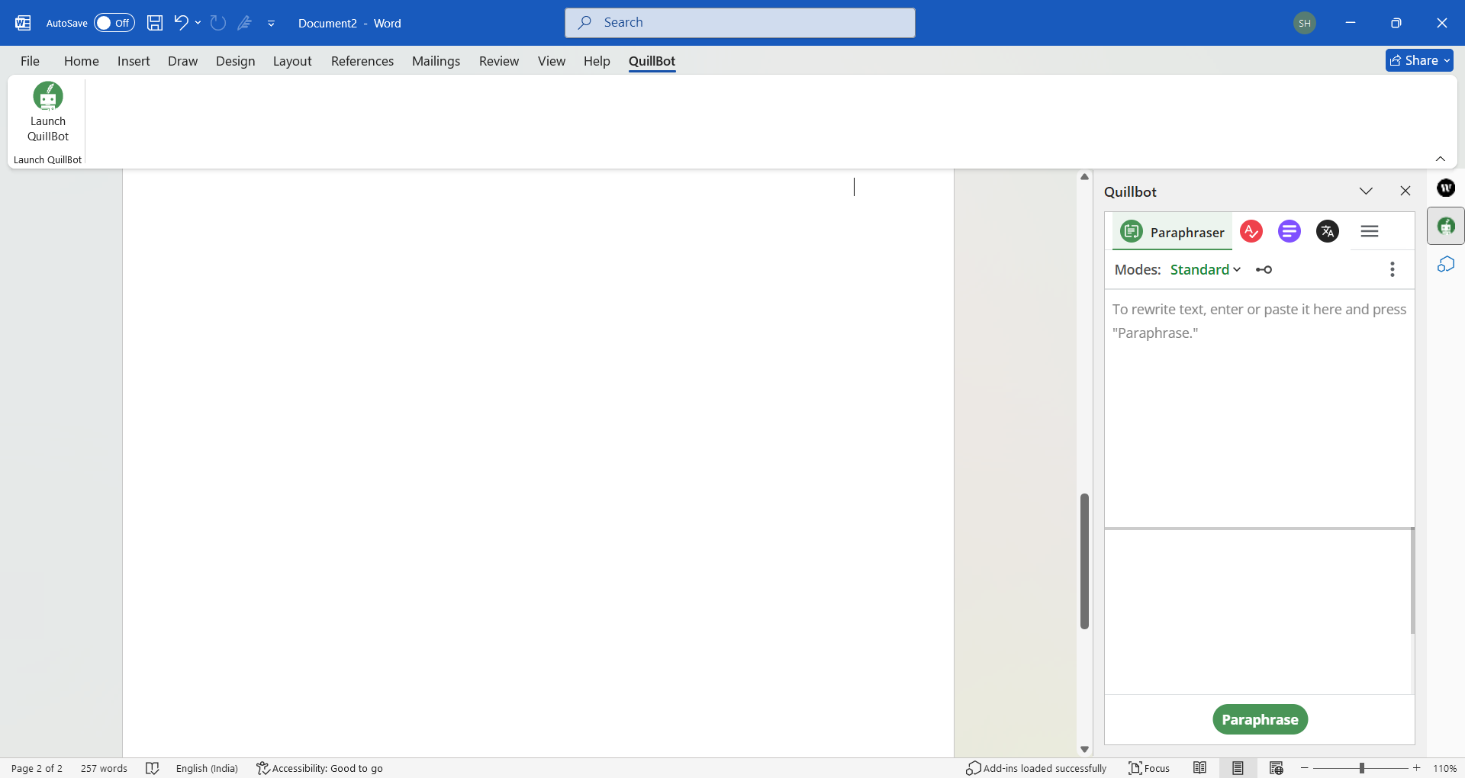Click the Redo icon
1465x778 pixels.
tap(217, 23)
